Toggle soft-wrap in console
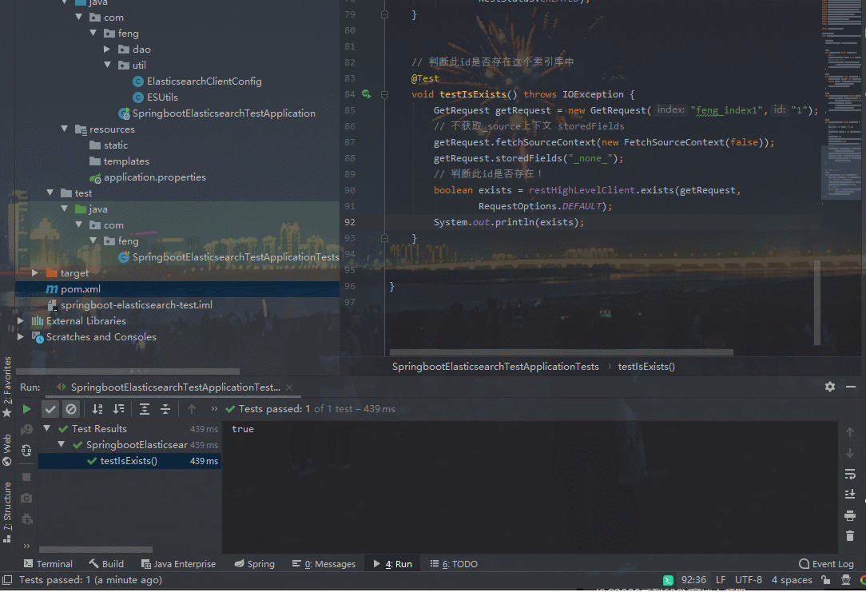 click(x=850, y=474)
